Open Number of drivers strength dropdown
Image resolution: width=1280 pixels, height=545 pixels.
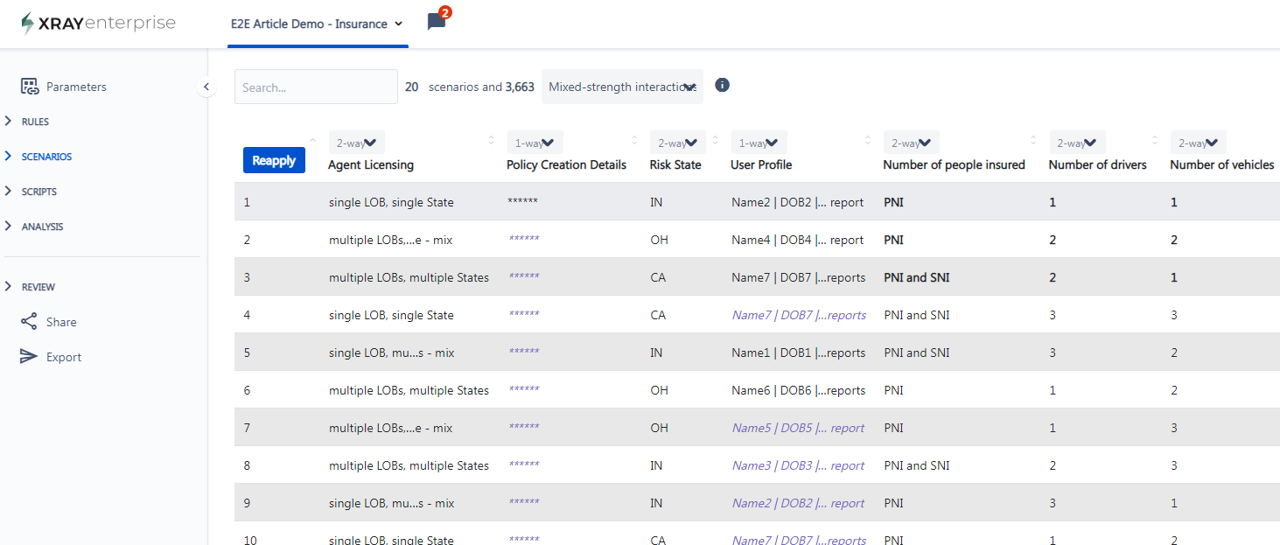point(1077,143)
